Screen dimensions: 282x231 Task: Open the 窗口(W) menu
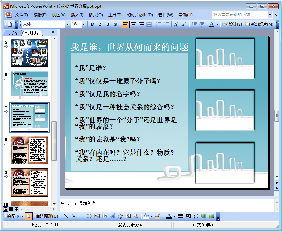(x=166, y=15)
